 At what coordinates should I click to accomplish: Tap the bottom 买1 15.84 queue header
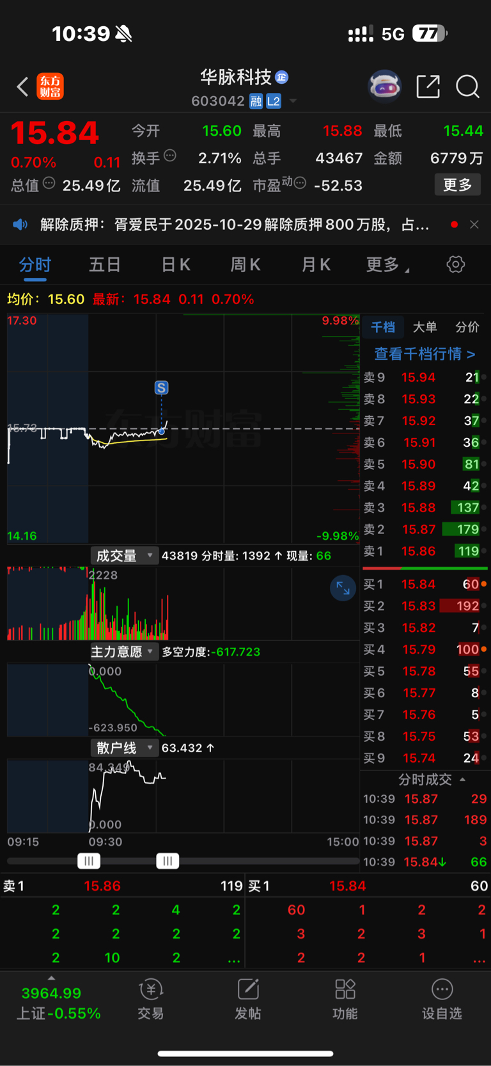368,886
